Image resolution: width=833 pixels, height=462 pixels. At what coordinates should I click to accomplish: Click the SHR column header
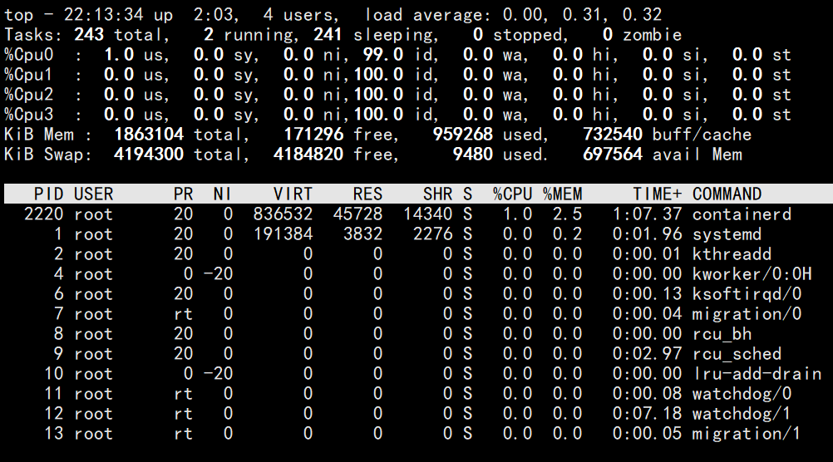tap(437, 194)
